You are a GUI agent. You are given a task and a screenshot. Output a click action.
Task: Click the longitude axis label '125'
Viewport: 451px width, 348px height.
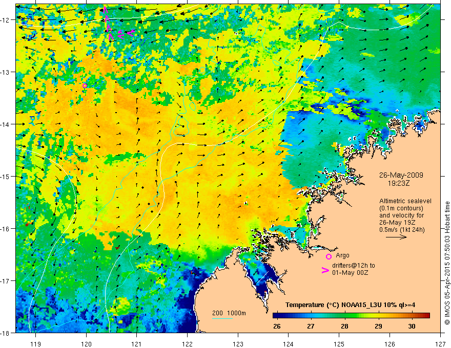coord(339,344)
